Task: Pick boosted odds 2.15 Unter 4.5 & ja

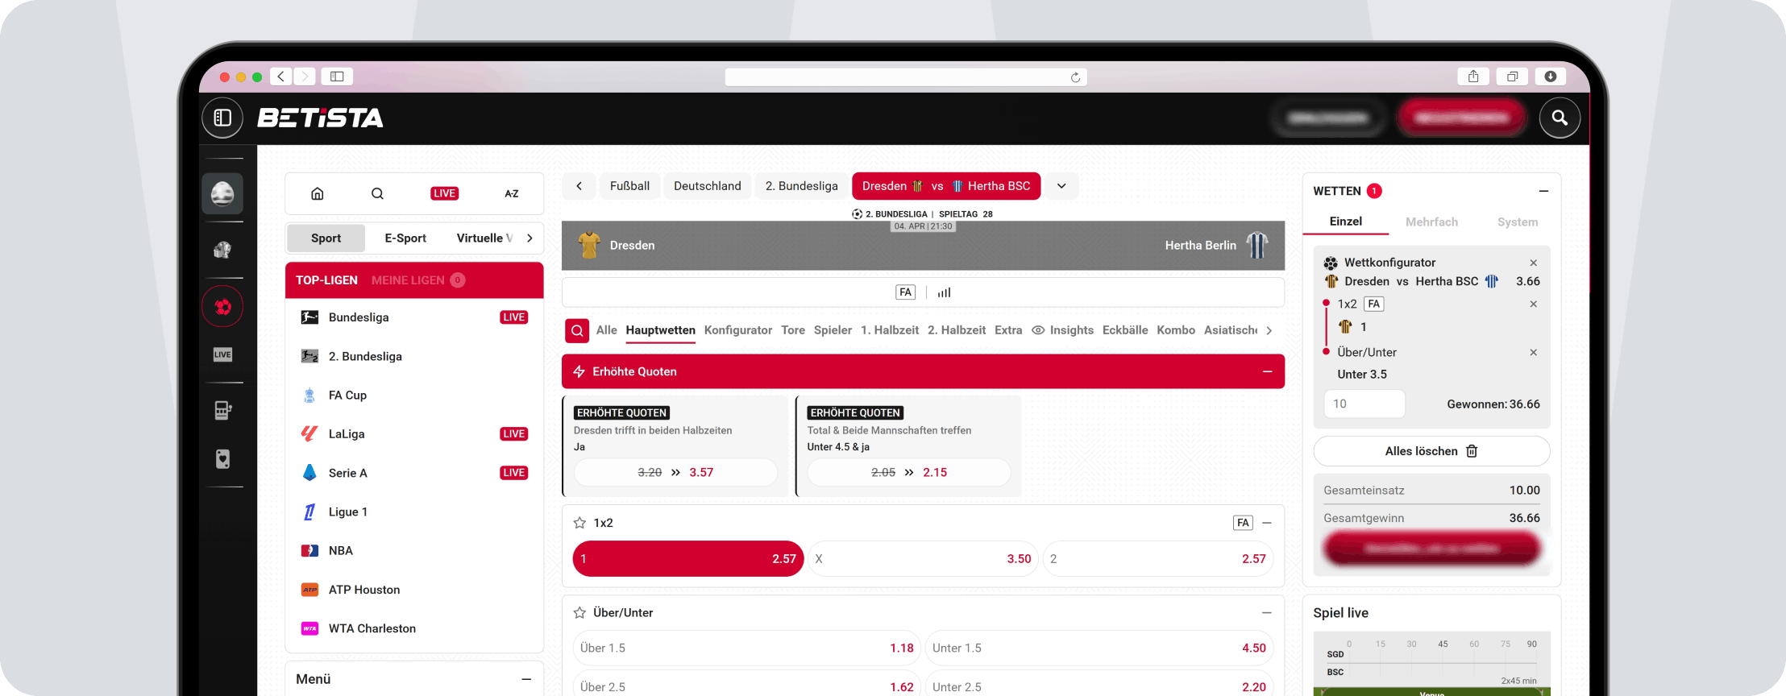Action: click(909, 472)
